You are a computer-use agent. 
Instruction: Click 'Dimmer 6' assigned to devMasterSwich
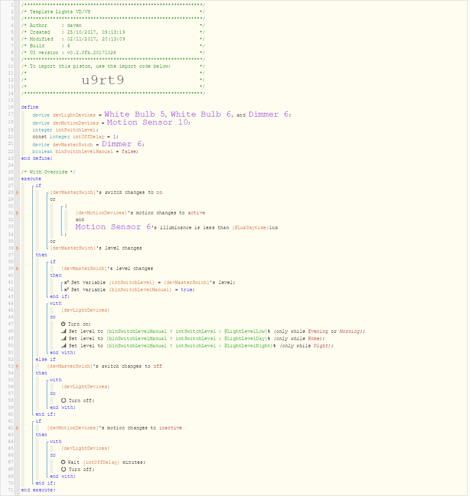tap(122, 144)
